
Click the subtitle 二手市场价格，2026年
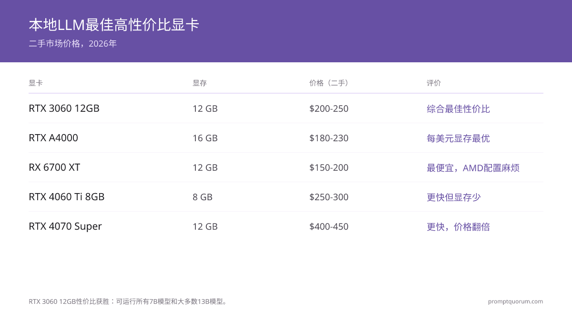click(x=72, y=44)
